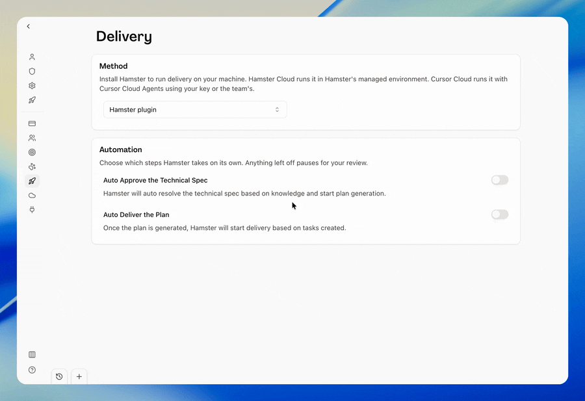The image size is (585, 401).
Task: Open the history clock button
Action: (59, 376)
